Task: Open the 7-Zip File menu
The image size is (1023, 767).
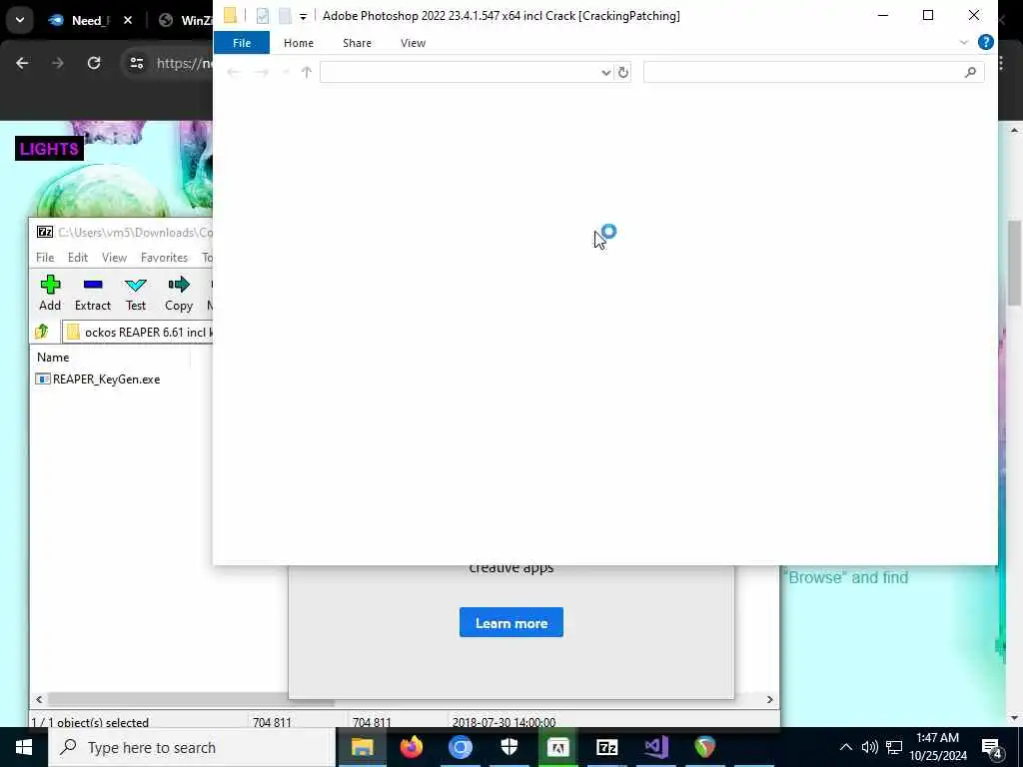Action: click(x=45, y=258)
